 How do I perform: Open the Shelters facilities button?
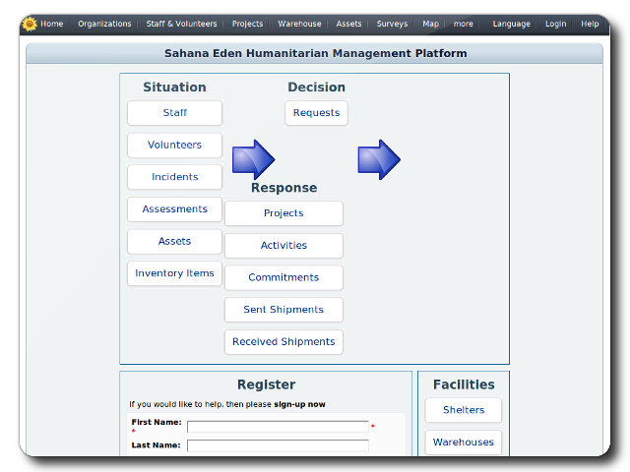click(463, 410)
